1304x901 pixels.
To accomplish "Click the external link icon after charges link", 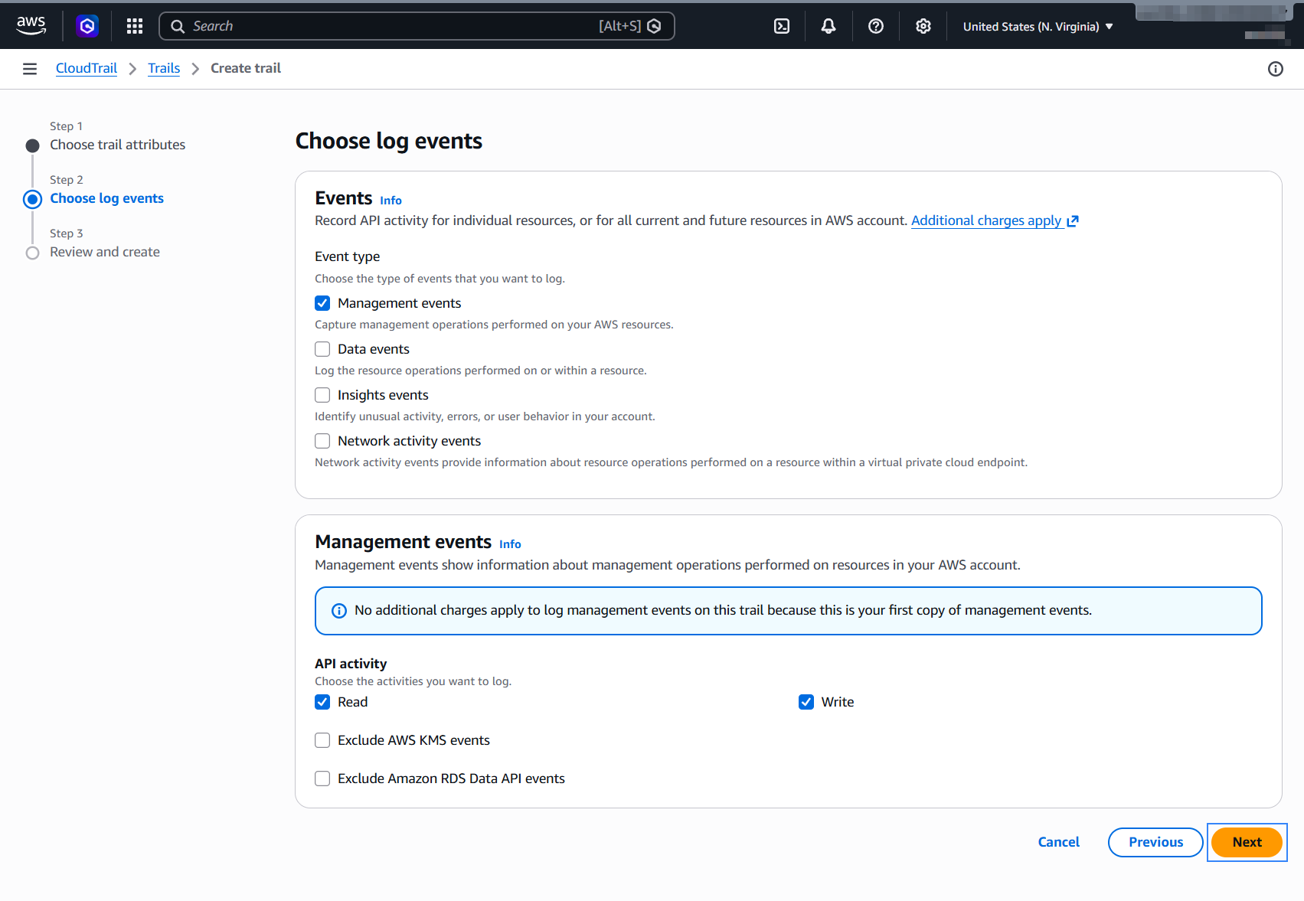I will click(1073, 221).
